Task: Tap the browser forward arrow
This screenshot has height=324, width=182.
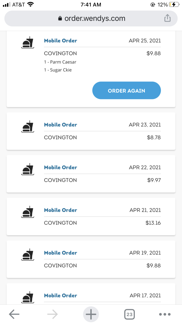Action: pos(52,314)
